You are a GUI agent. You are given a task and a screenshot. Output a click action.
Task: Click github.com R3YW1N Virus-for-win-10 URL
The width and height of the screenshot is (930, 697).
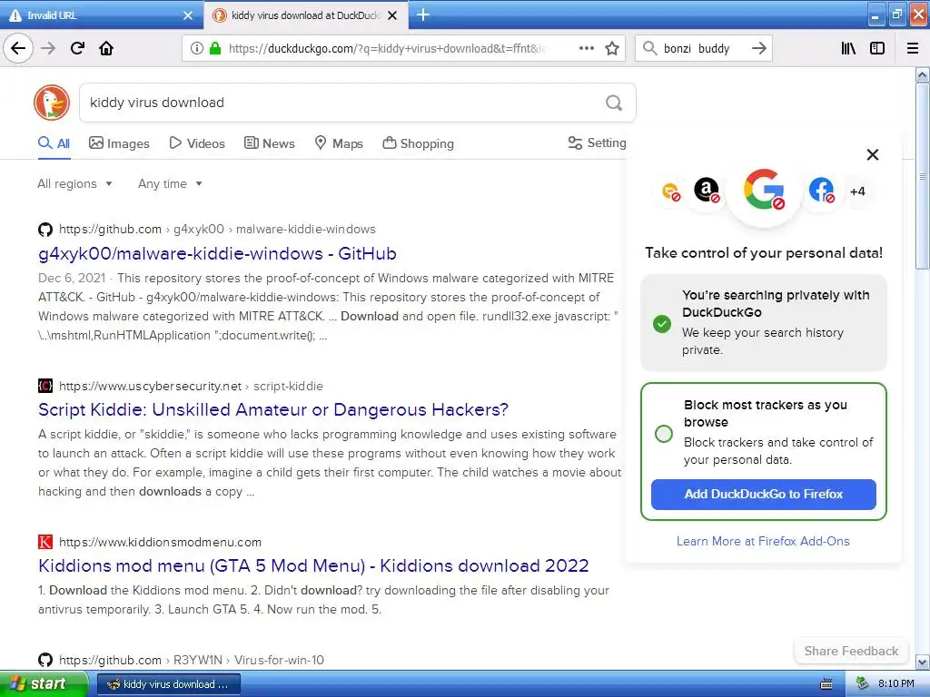[x=192, y=660]
